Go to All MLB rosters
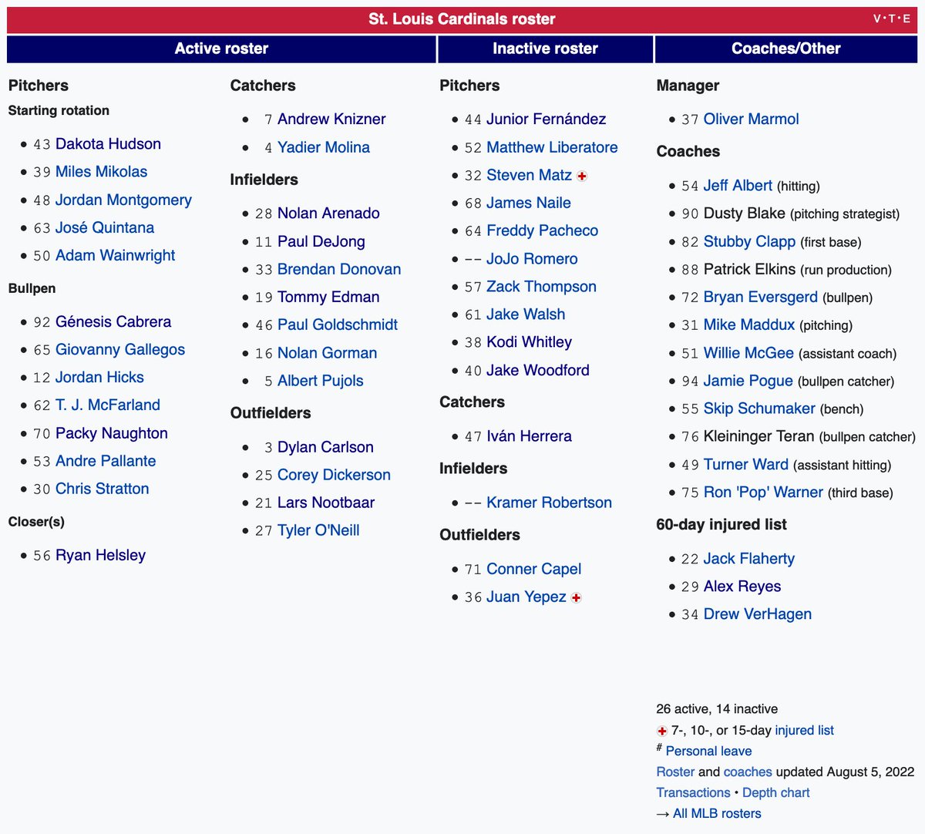 tap(717, 814)
